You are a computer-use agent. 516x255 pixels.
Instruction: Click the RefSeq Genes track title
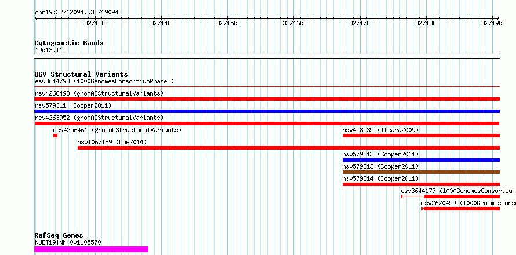(x=59, y=235)
